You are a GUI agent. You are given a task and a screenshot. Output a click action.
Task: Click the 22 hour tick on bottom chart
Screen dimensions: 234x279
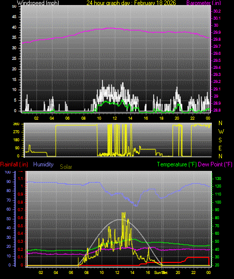tap(193, 272)
